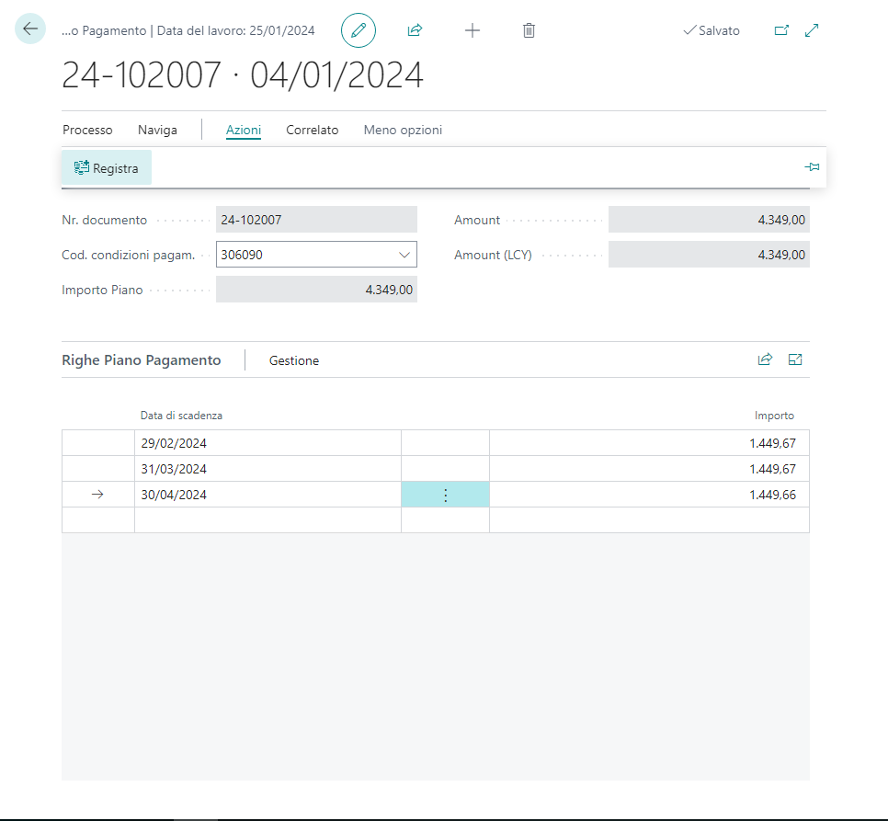Click the back arrow button
Screen dimensions: 888x821
(30, 29)
